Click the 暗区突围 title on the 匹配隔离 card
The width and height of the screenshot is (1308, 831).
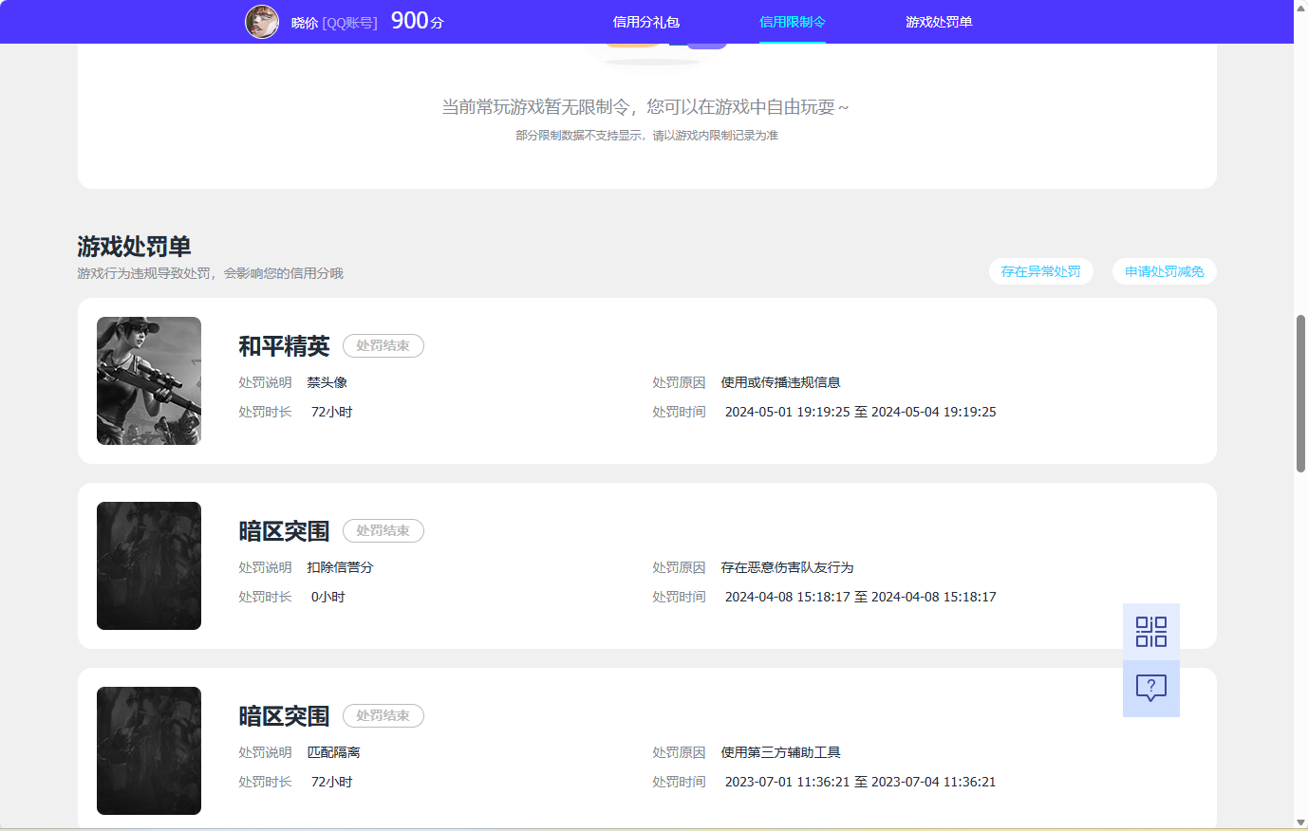click(284, 716)
